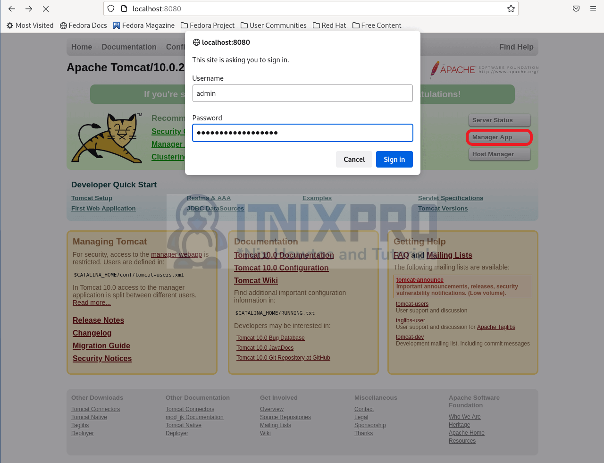Screen dimensions: 604x463
Task: Open the Fedora Docs bookmark
Action: pyautogui.click(x=84, y=25)
